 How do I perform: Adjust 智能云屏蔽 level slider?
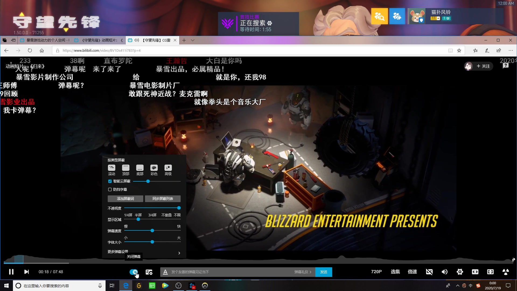coord(148,181)
